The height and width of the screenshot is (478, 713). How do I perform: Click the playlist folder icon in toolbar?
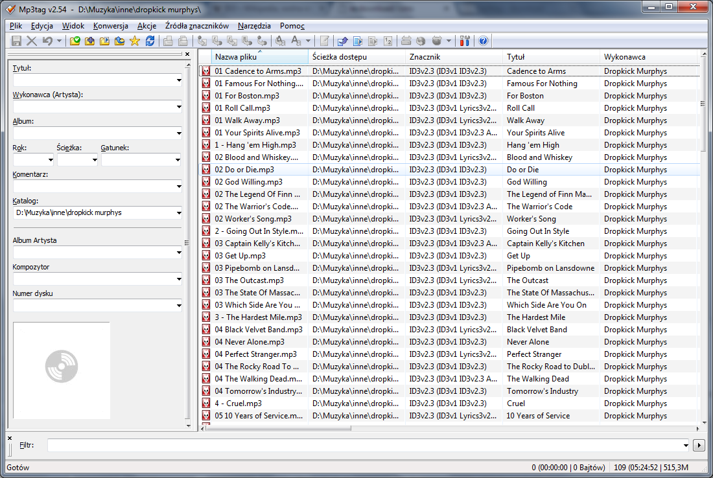(104, 41)
